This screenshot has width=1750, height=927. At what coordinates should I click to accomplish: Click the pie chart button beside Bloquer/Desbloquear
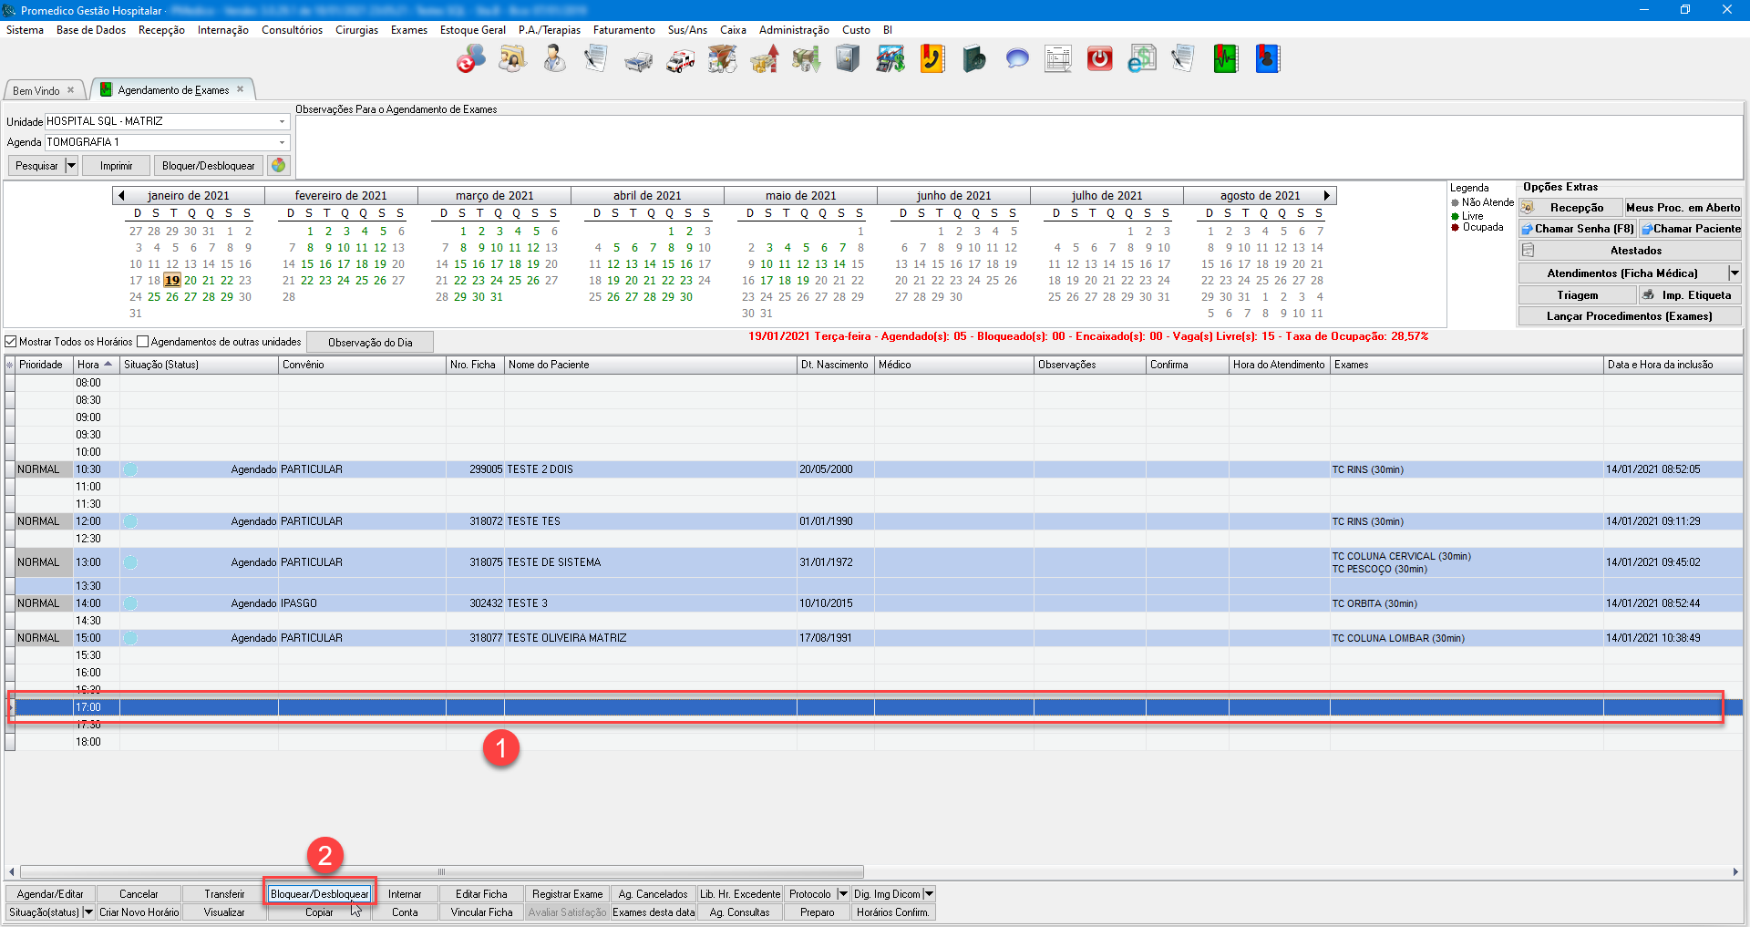[x=279, y=166]
